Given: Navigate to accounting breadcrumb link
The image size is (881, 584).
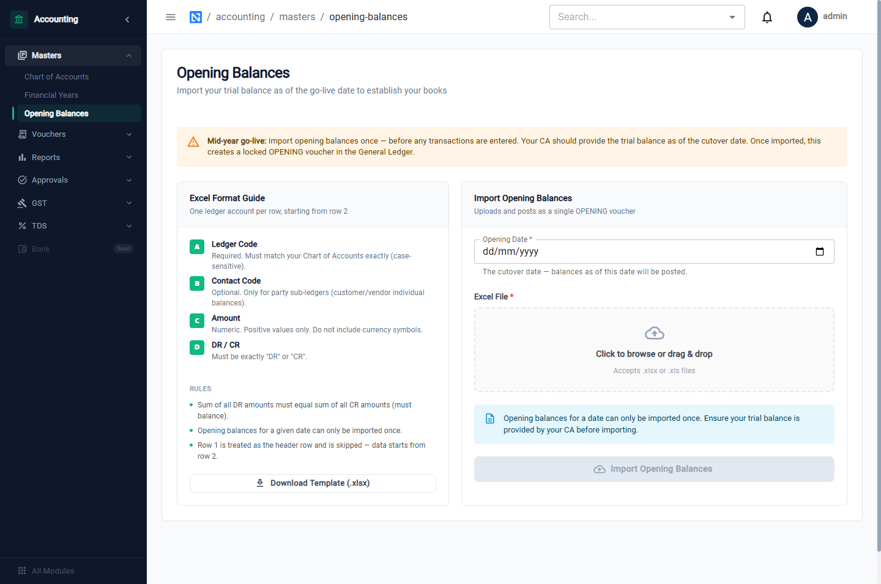Looking at the screenshot, I should pos(240,17).
